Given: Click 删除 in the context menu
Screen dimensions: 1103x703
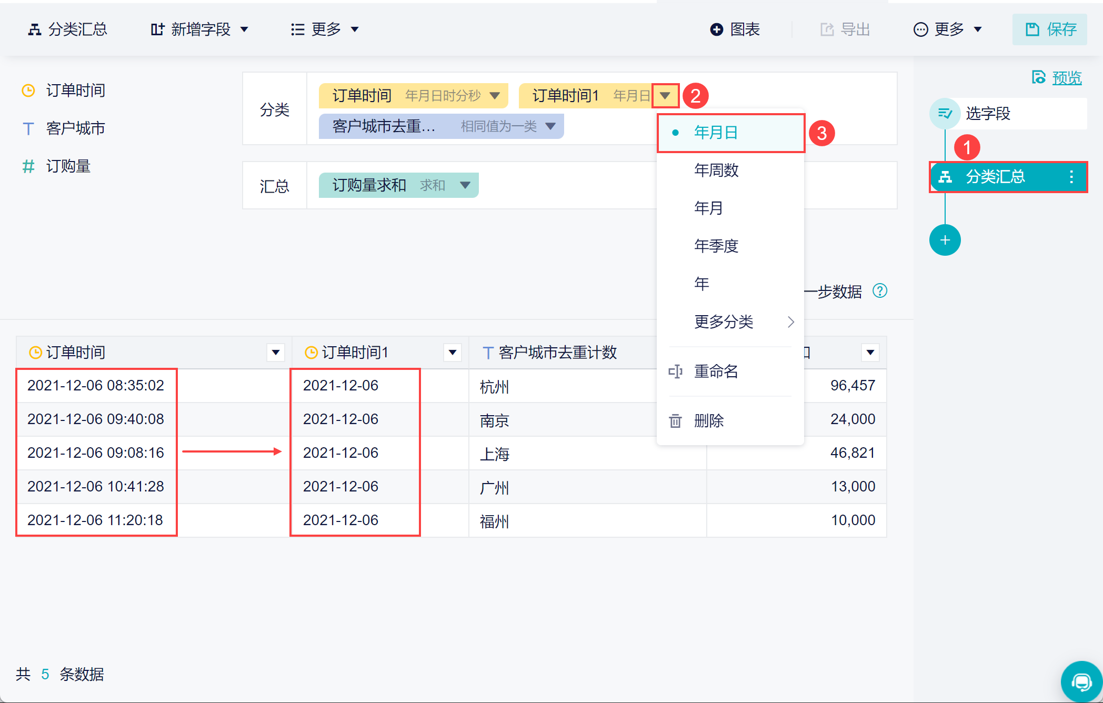Looking at the screenshot, I should coord(709,421).
